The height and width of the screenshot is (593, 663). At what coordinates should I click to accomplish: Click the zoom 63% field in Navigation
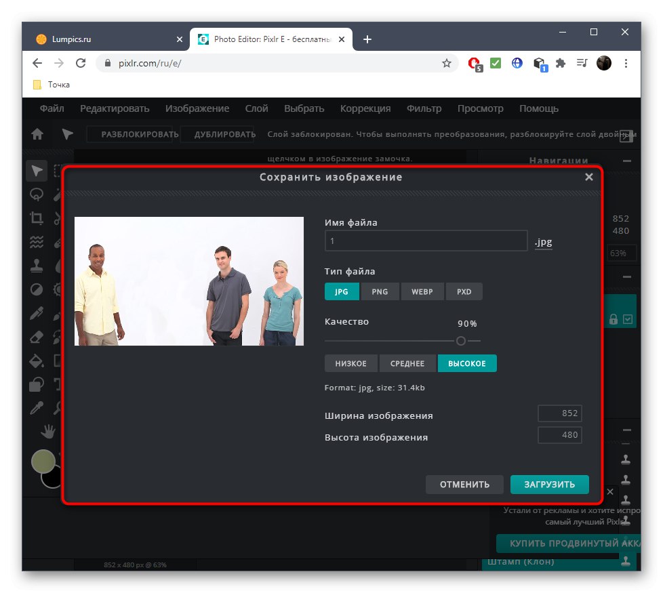622,253
